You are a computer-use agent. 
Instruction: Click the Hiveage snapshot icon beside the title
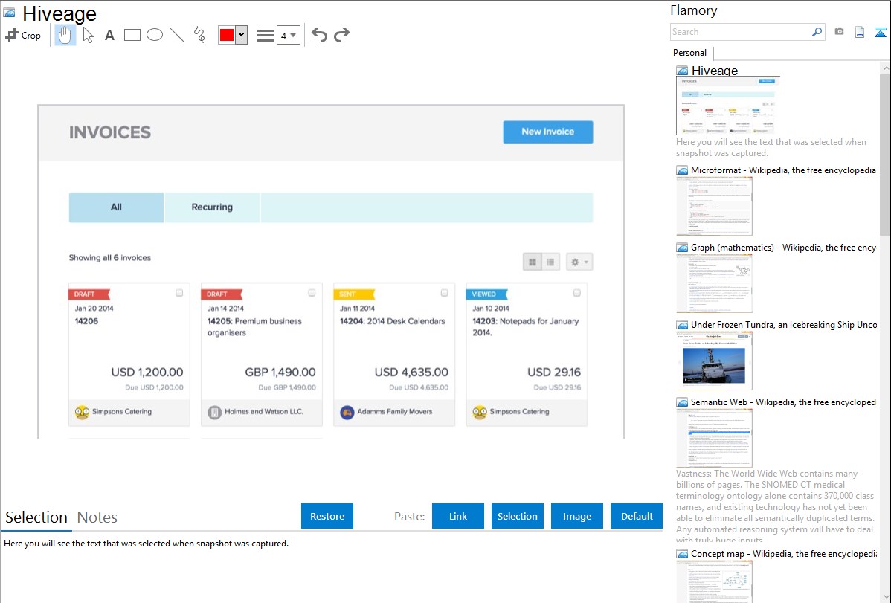[9, 13]
